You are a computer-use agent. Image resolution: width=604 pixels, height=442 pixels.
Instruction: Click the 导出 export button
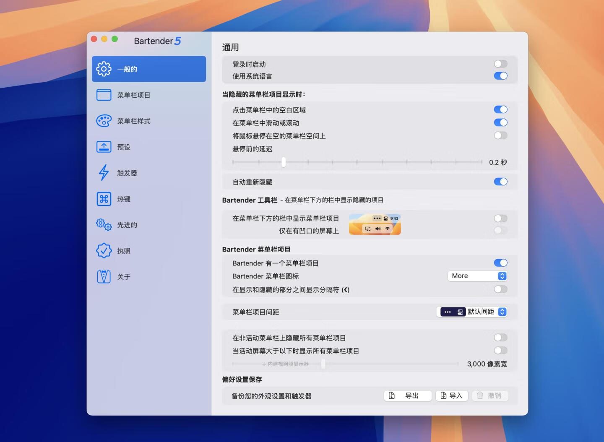[x=407, y=395]
